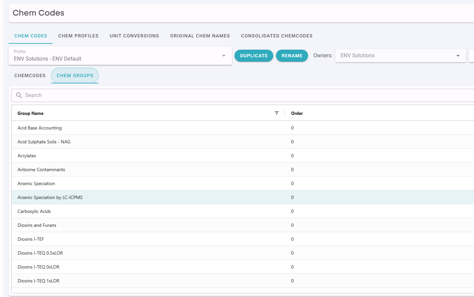474x297 pixels.
Task: Click the Rename button
Action: pos(292,56)
